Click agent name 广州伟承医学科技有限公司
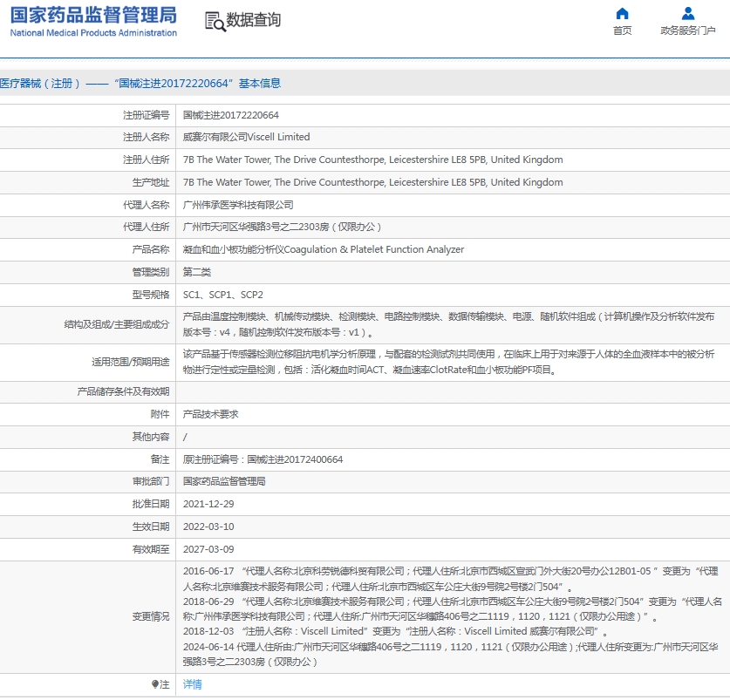Viewport: 730px width, 700px height. tap(238, 205)
